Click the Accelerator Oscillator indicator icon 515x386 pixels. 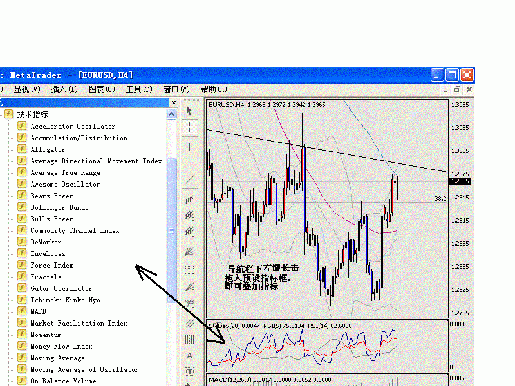point(22,125)
